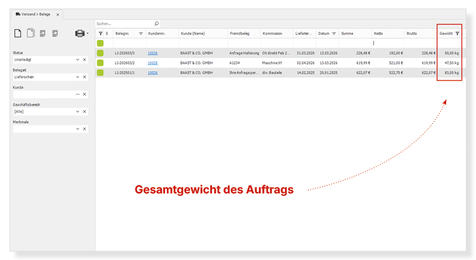Close the Versand > Belege tab
Screen dimensions: 476x260
57,14
